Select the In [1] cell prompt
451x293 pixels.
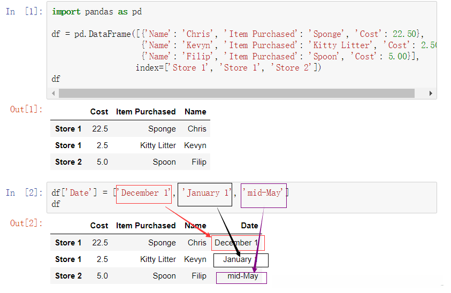25,12
